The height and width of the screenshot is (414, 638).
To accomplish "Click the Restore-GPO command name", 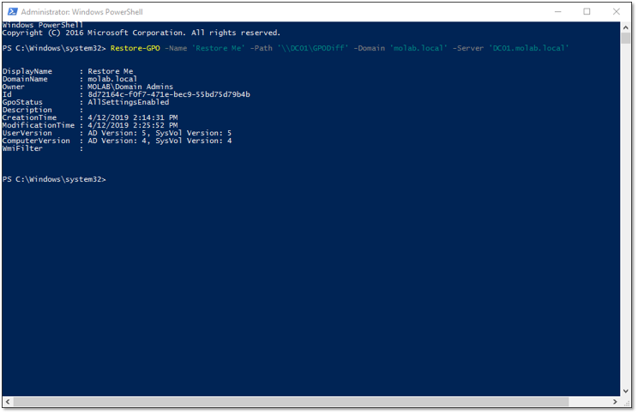I will coord(135,48).
